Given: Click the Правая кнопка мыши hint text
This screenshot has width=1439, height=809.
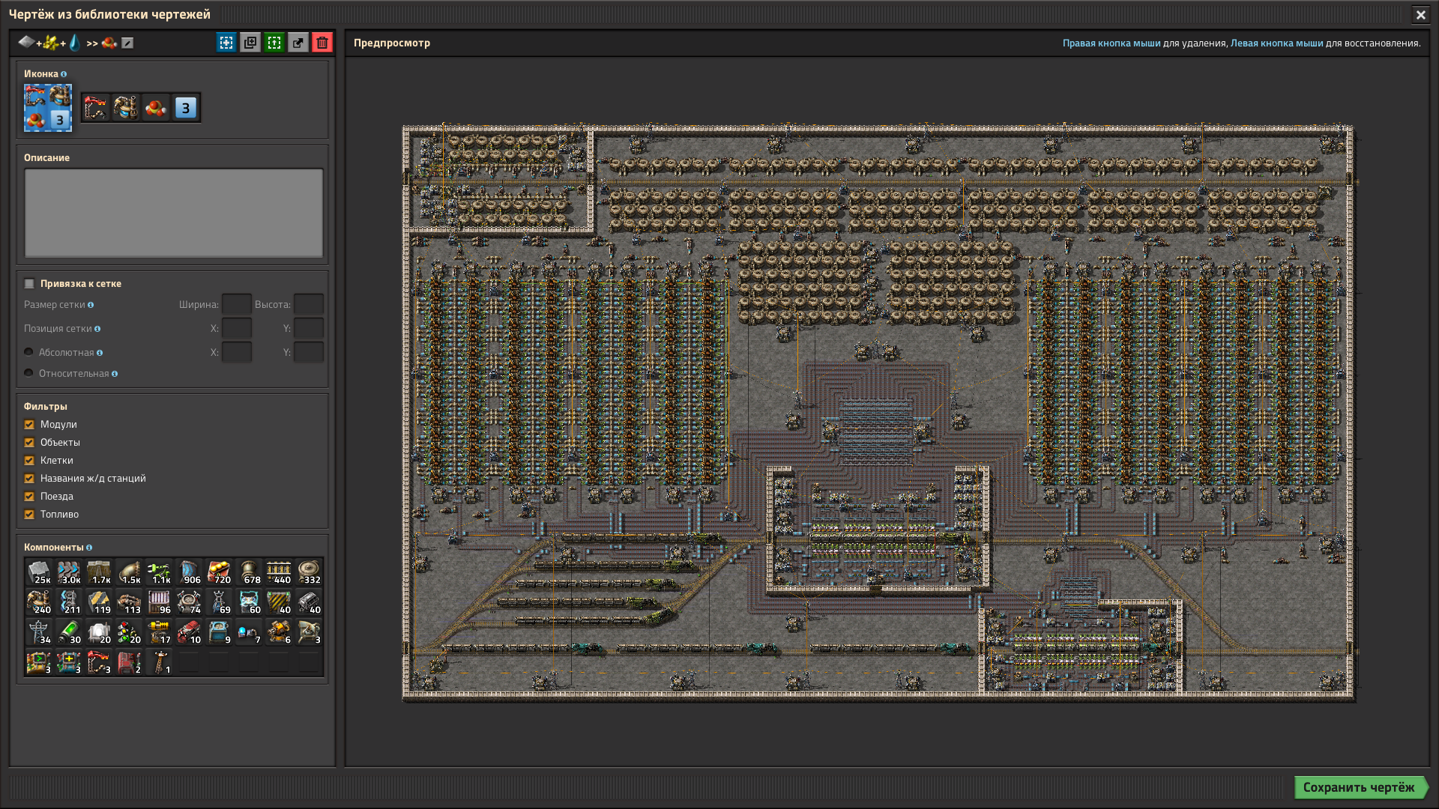Looking at the screenshot, I should tap(1111, 43).
